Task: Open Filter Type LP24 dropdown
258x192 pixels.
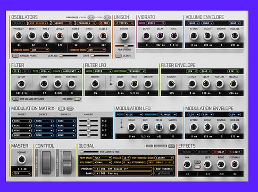Action: coord(45,71)
